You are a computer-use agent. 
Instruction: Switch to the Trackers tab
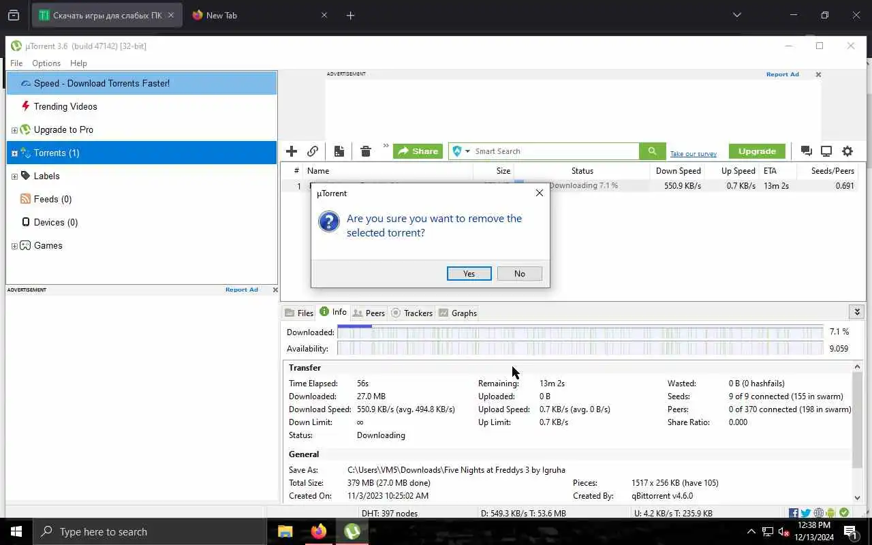pyautogui.click(x=411, y=313)
